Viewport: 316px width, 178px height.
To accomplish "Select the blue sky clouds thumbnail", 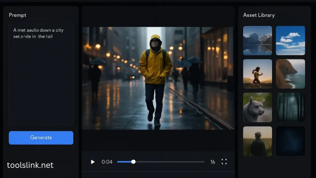I will pyautogui.click(x=290, y=40).
